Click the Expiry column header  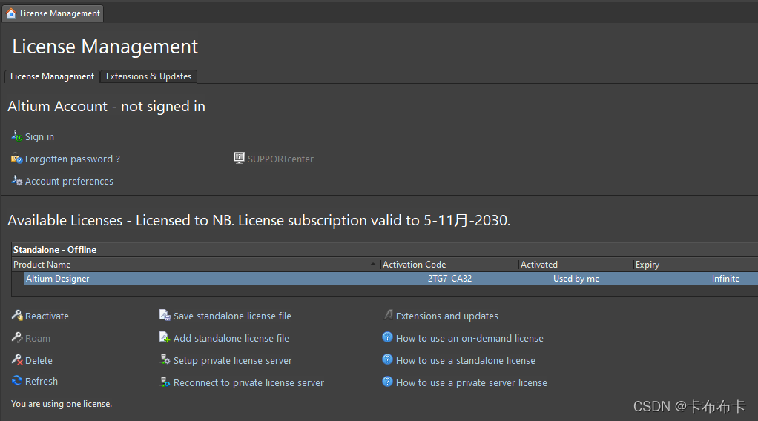(x=647, y=265)
